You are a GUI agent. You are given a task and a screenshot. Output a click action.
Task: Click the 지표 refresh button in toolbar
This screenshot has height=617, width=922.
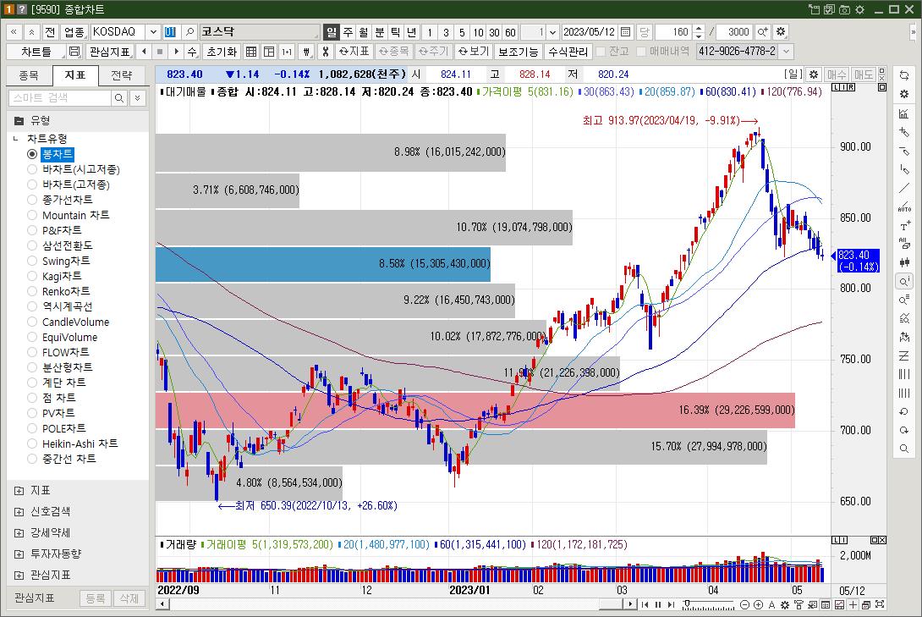coord(354,52)
